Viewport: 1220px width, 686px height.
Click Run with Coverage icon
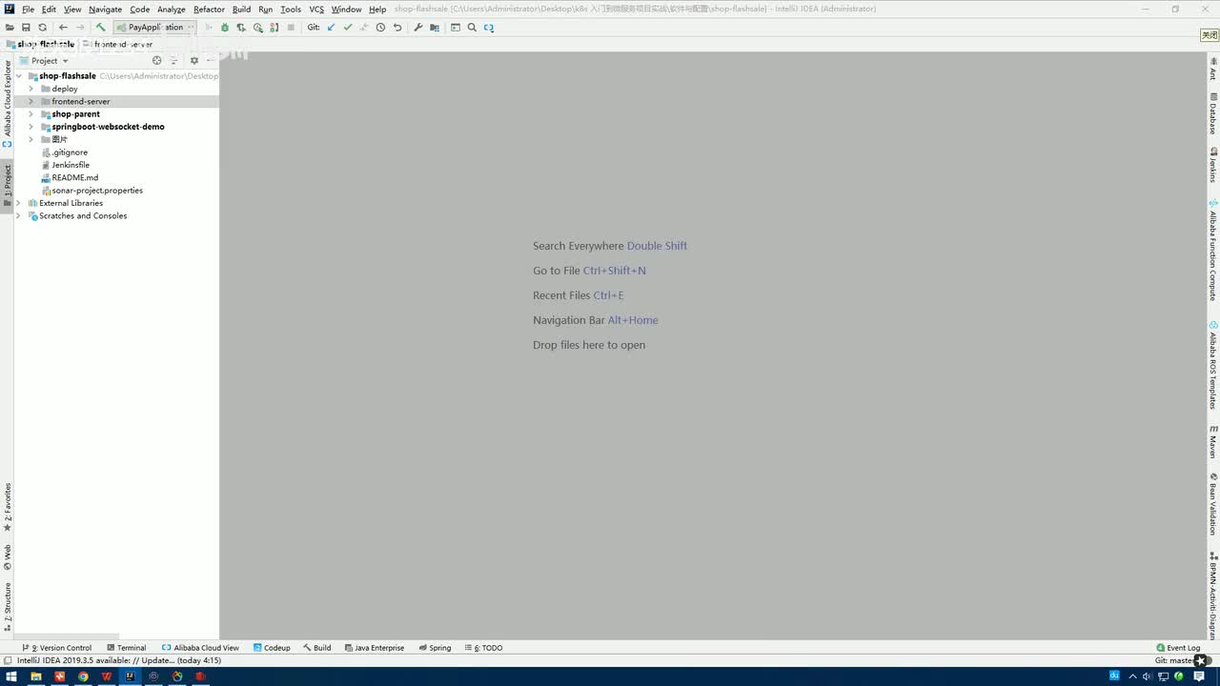pos(241,28)
